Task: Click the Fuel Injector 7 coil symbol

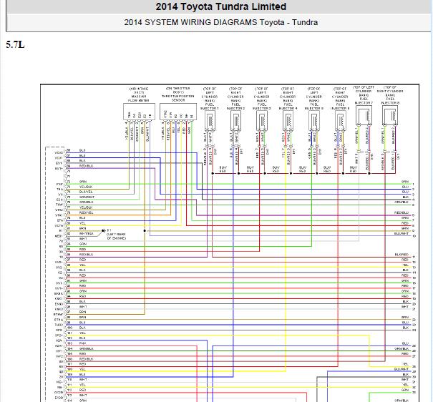Action: [364, 116]
